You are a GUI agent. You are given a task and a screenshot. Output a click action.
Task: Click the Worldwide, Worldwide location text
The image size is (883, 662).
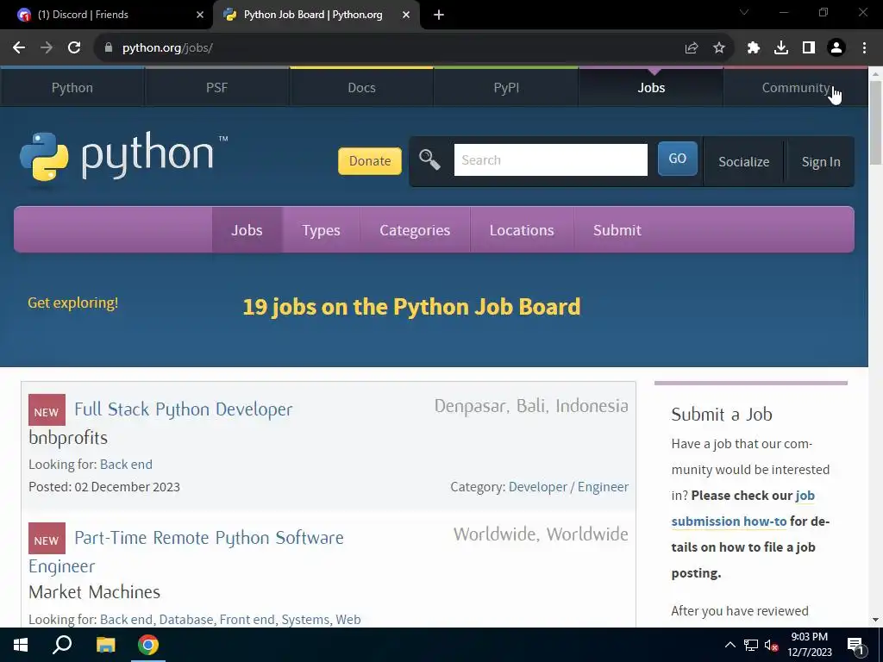point(541,534)
